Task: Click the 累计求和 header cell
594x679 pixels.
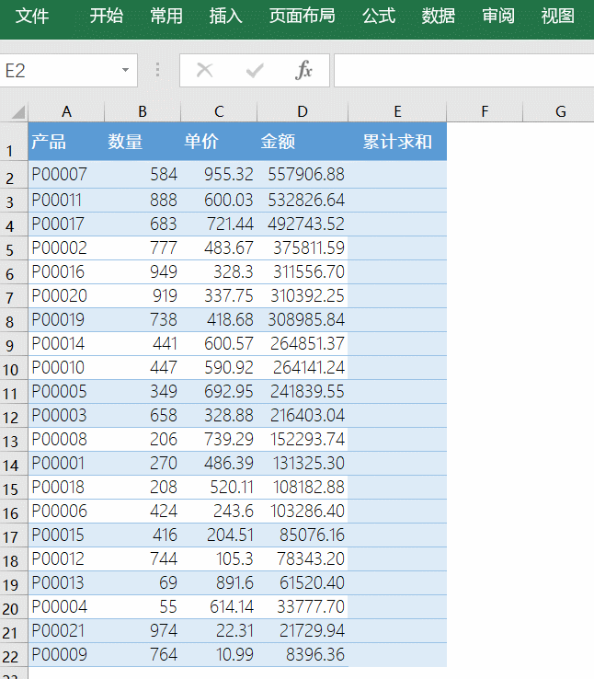Action: 397,142
